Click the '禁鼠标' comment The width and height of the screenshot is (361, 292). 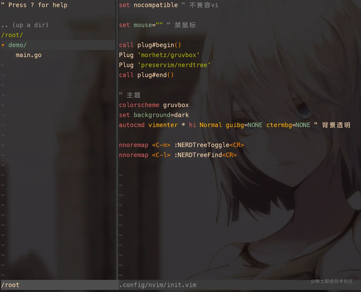(x=185, y=25)
